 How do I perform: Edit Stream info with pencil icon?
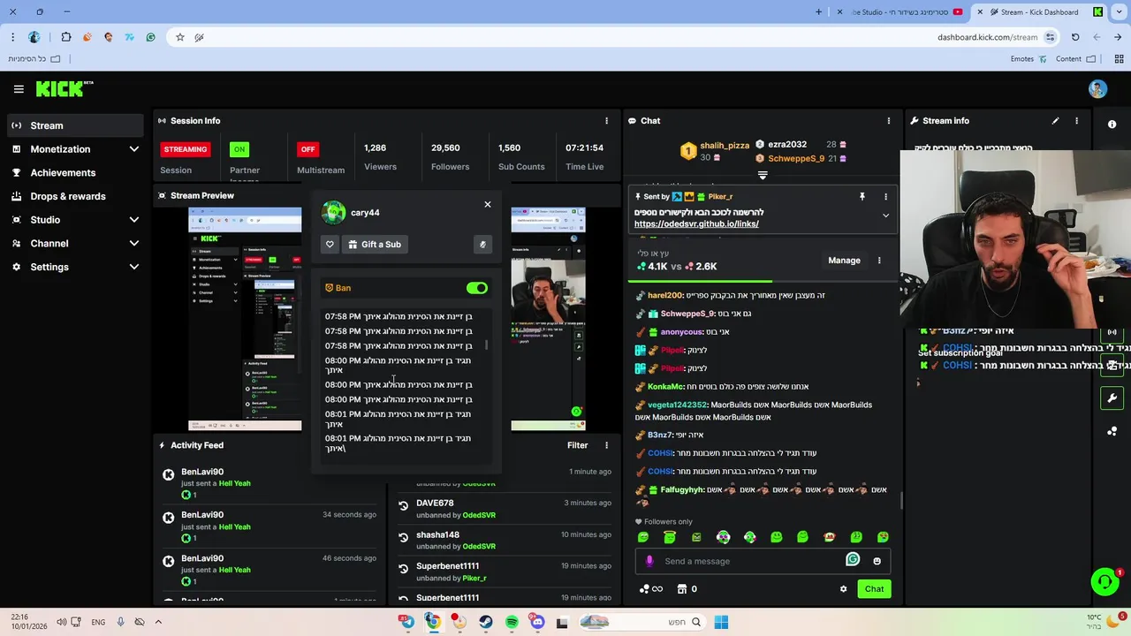[1055, 121]
